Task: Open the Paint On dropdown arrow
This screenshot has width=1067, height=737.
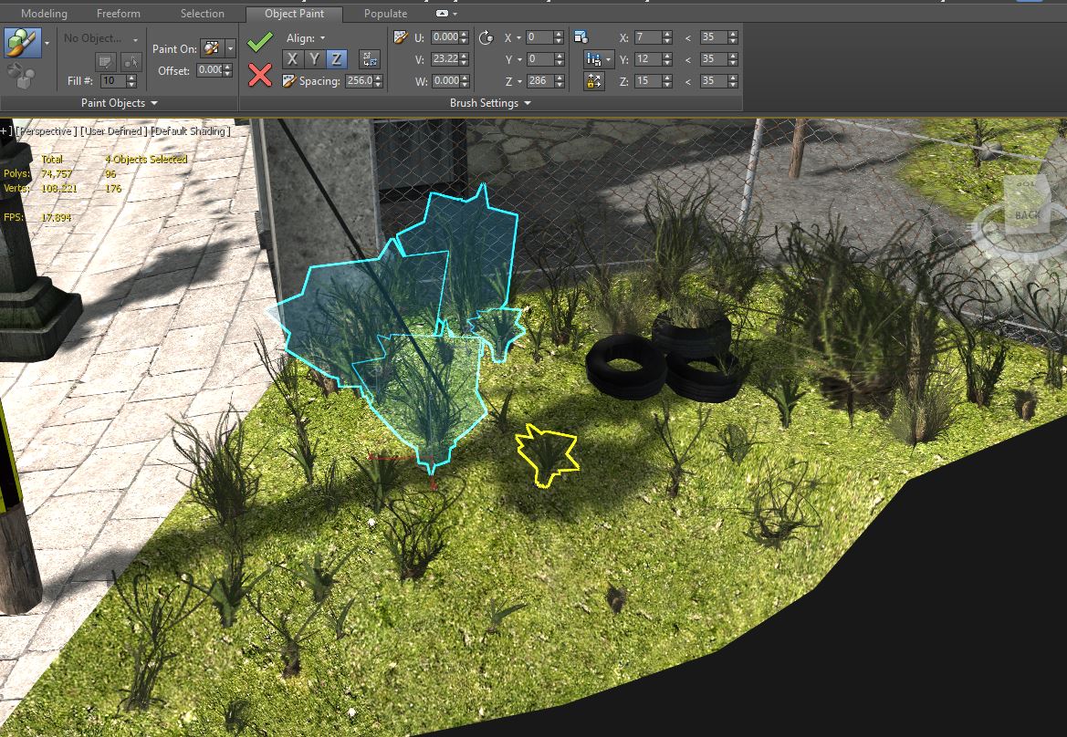Action: point(231,48)
